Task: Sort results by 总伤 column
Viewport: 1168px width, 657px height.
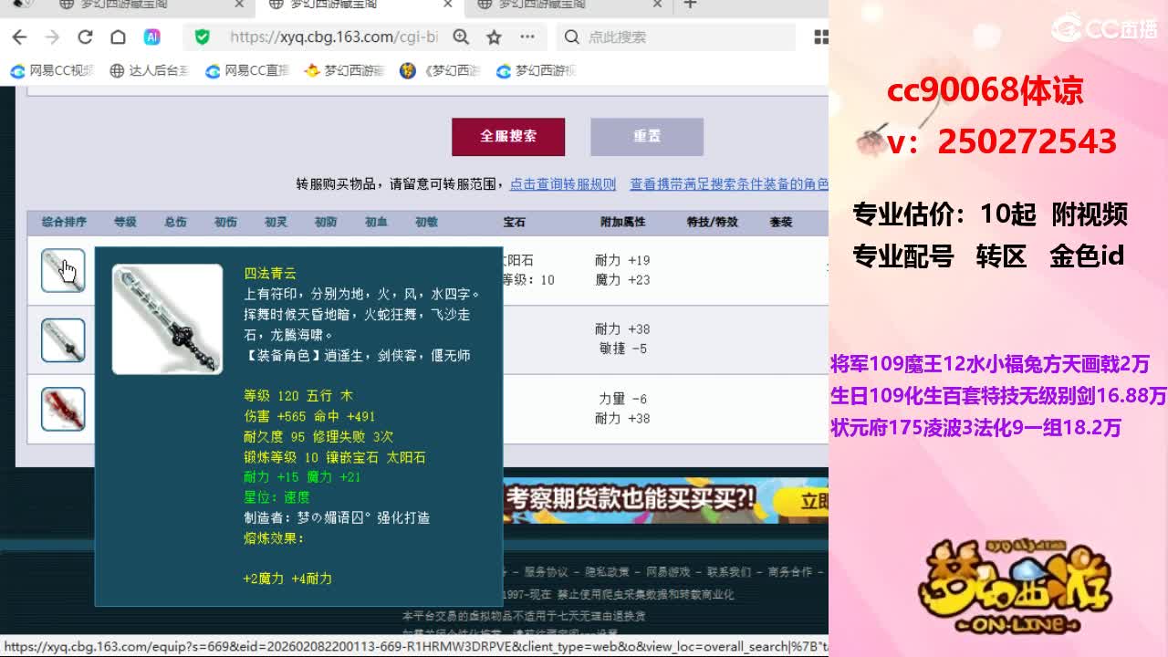Action: 175,222
